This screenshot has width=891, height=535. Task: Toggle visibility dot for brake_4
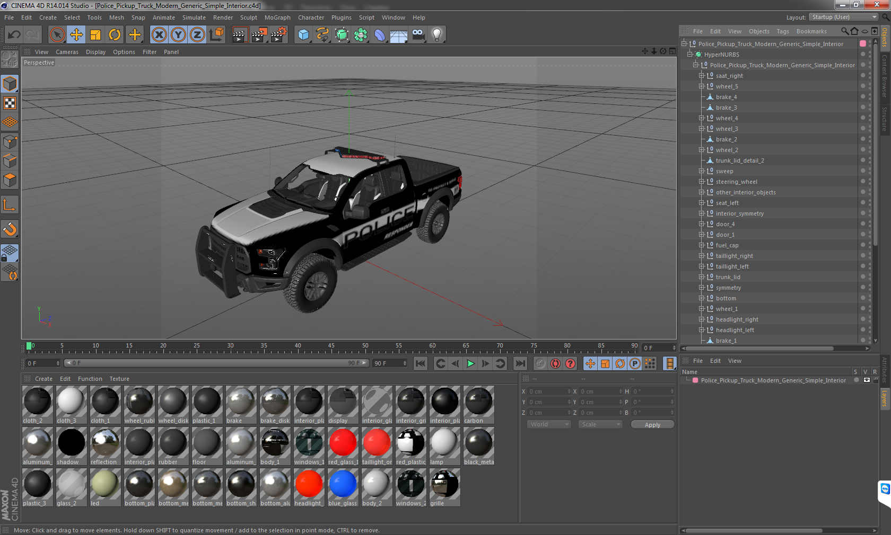(x=863, y=96)
